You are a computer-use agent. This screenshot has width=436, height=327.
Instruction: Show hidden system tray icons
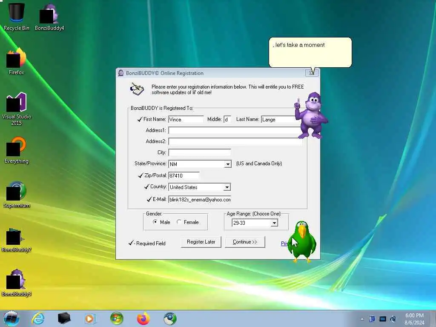[362, 319]
